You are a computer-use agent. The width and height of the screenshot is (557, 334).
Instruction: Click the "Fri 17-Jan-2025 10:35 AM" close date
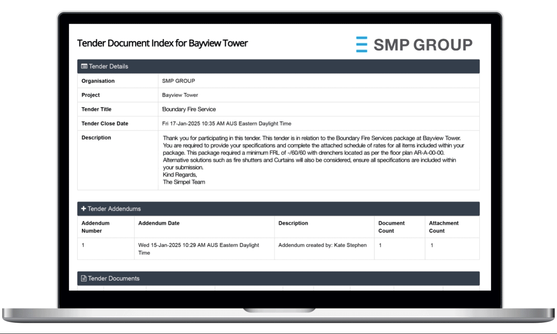coord(227,124)
